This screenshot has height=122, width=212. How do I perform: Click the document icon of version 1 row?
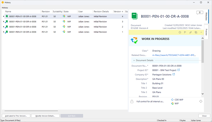[7, 32]
